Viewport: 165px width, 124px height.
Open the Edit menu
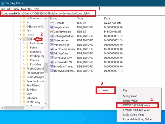click(9, 9)
